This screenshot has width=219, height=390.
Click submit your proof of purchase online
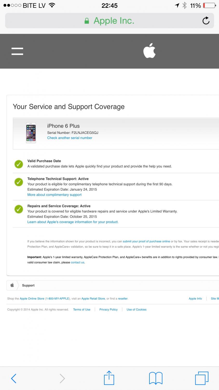146,241
